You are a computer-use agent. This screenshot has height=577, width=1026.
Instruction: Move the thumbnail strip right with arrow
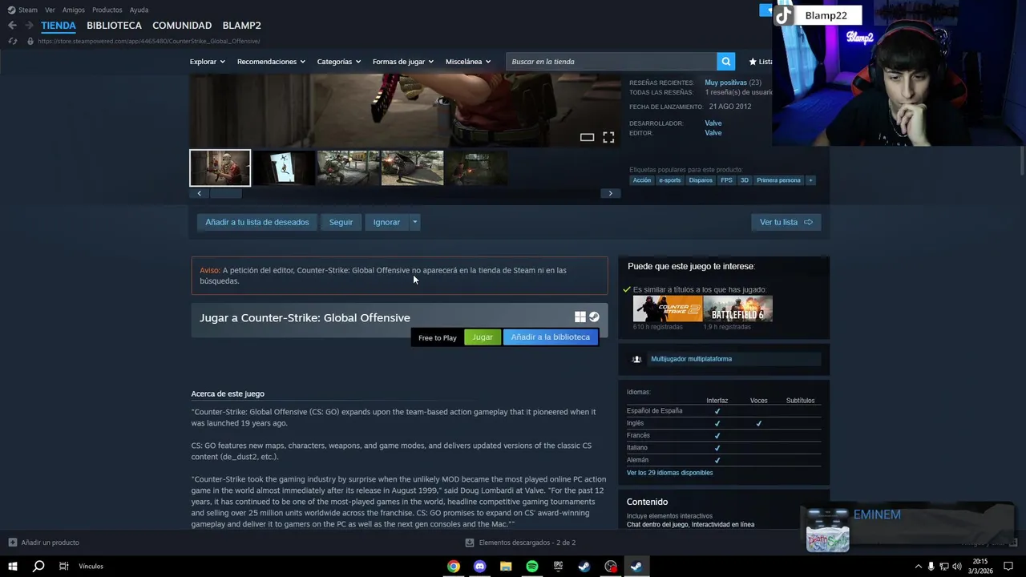610,193
